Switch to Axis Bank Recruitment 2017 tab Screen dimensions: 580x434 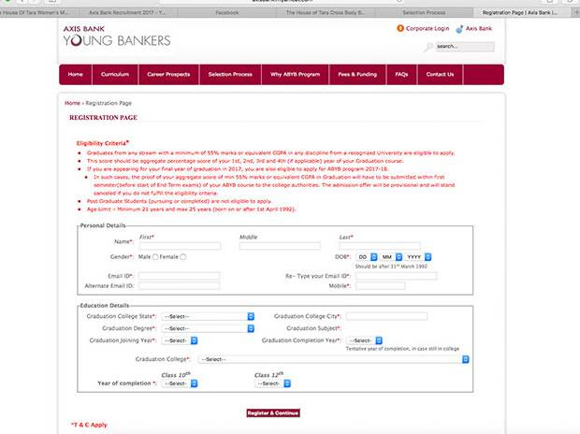point(127,12)
